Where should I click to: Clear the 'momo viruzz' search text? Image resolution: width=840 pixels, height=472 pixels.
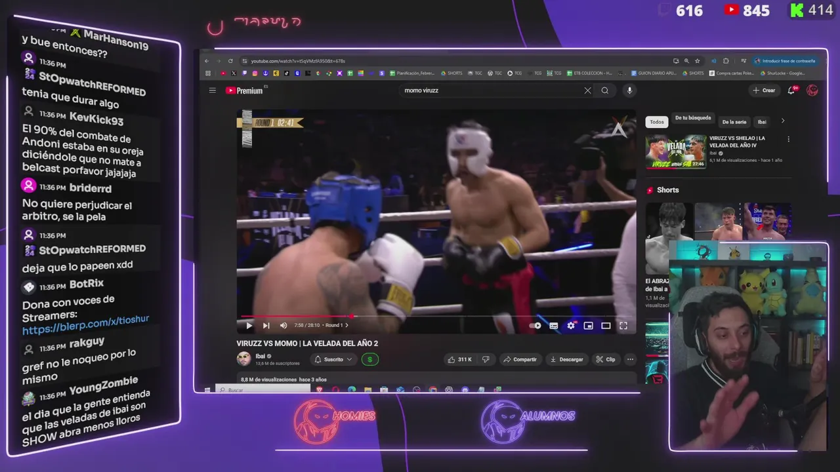(x=587, y=90)
